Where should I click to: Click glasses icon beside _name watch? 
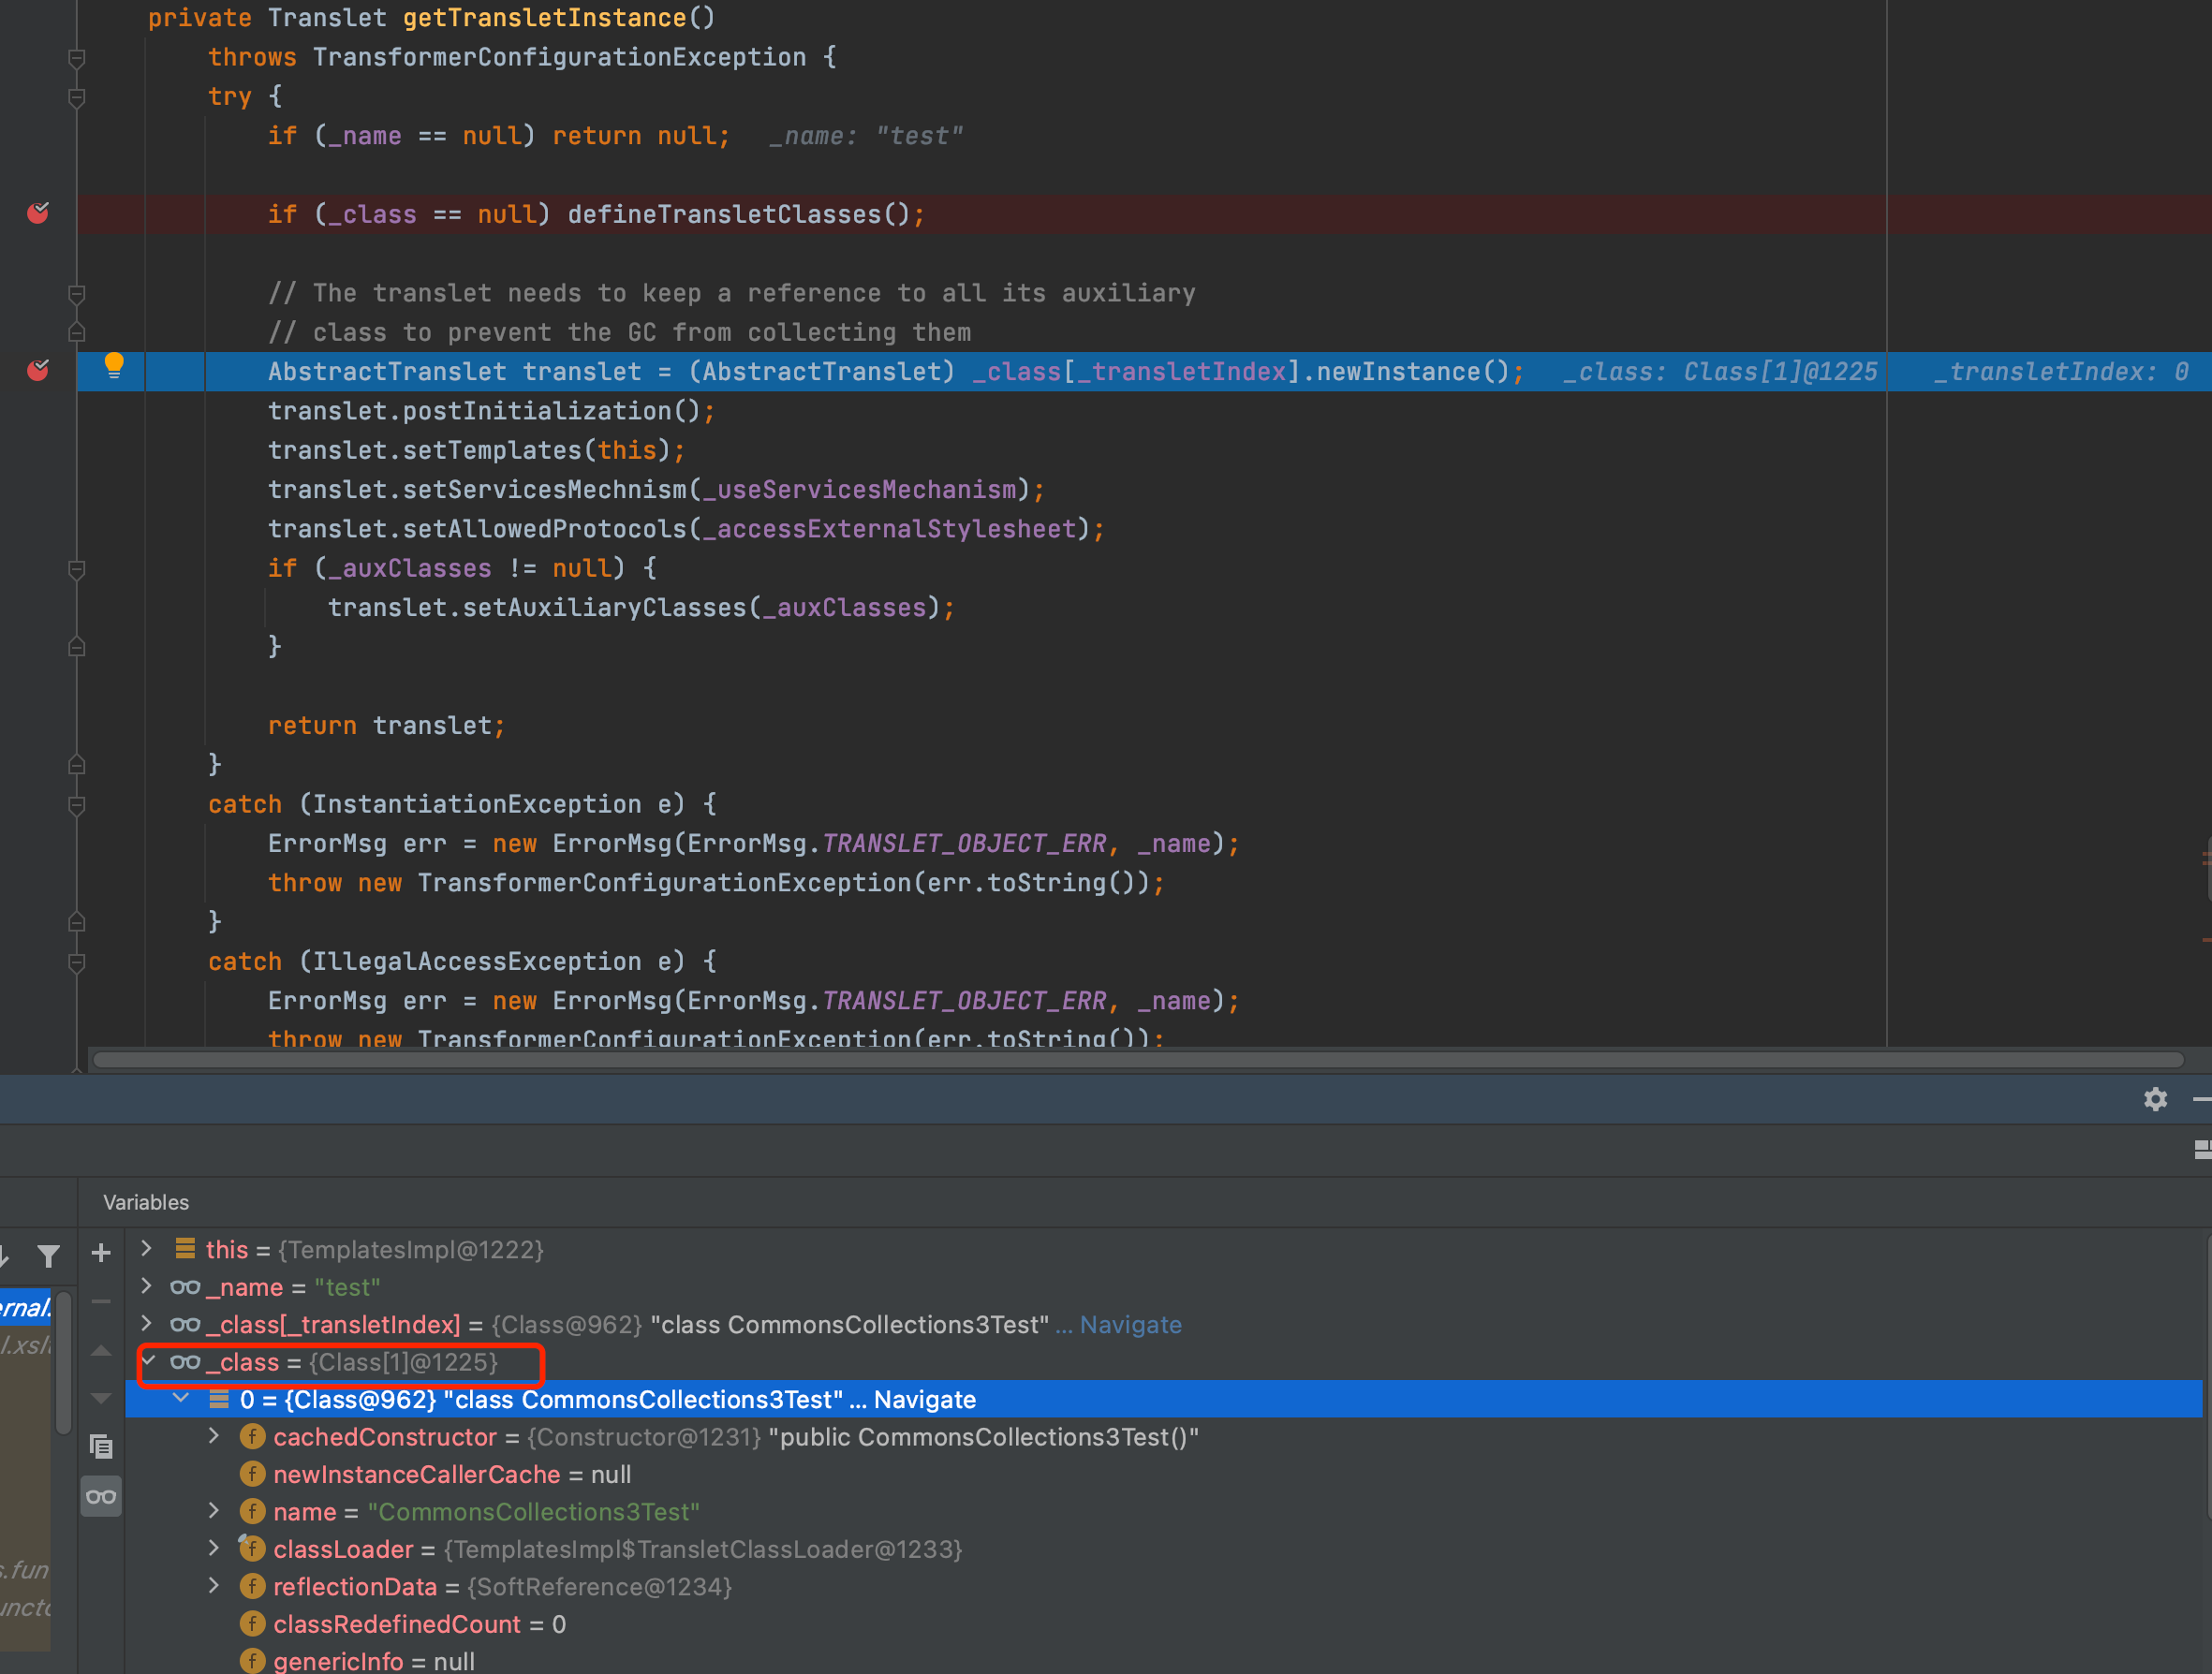(185, 1287)
